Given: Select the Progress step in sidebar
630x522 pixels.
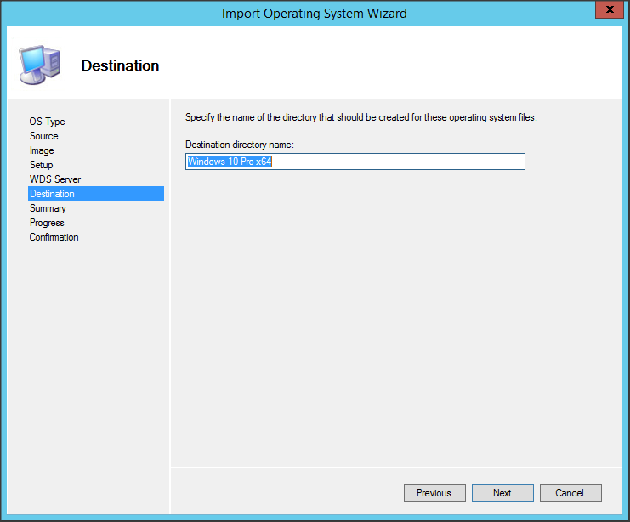Looking at the screenshot, I should [47, 223].
